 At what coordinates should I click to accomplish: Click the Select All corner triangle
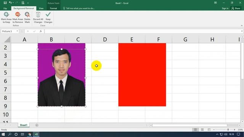point(7,40)
